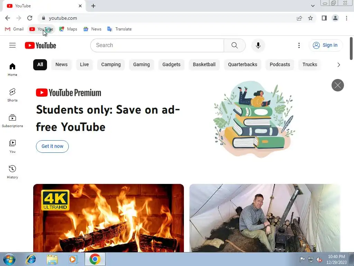Share this page icon in address bar

299,18
